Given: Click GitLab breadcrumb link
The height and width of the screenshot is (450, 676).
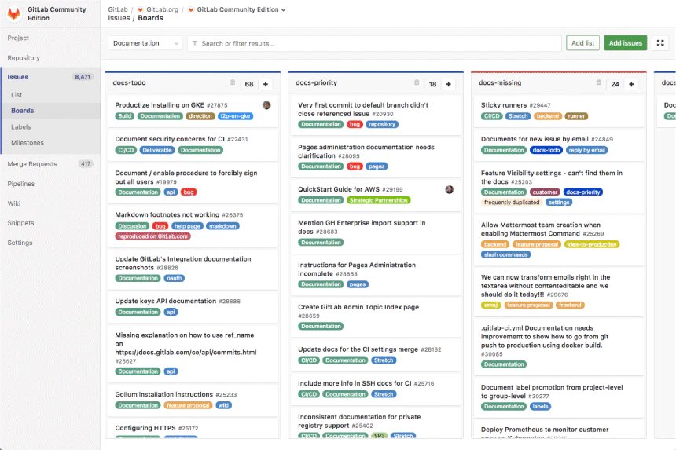Looking at the screenshot, I should (118, 9).
